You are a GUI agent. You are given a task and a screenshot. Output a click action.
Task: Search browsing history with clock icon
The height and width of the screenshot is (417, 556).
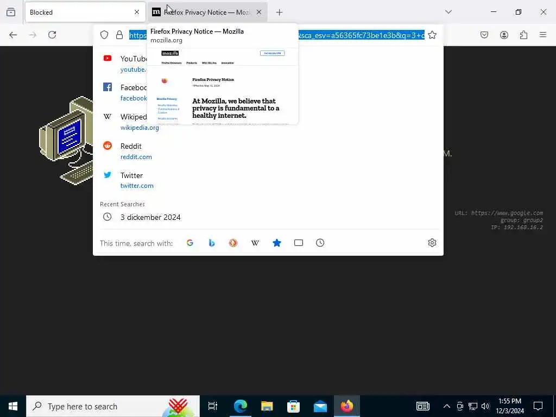click(x=320, y=243)
